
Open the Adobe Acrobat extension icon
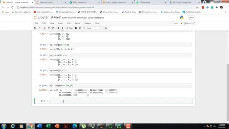[x=203, y=8]
